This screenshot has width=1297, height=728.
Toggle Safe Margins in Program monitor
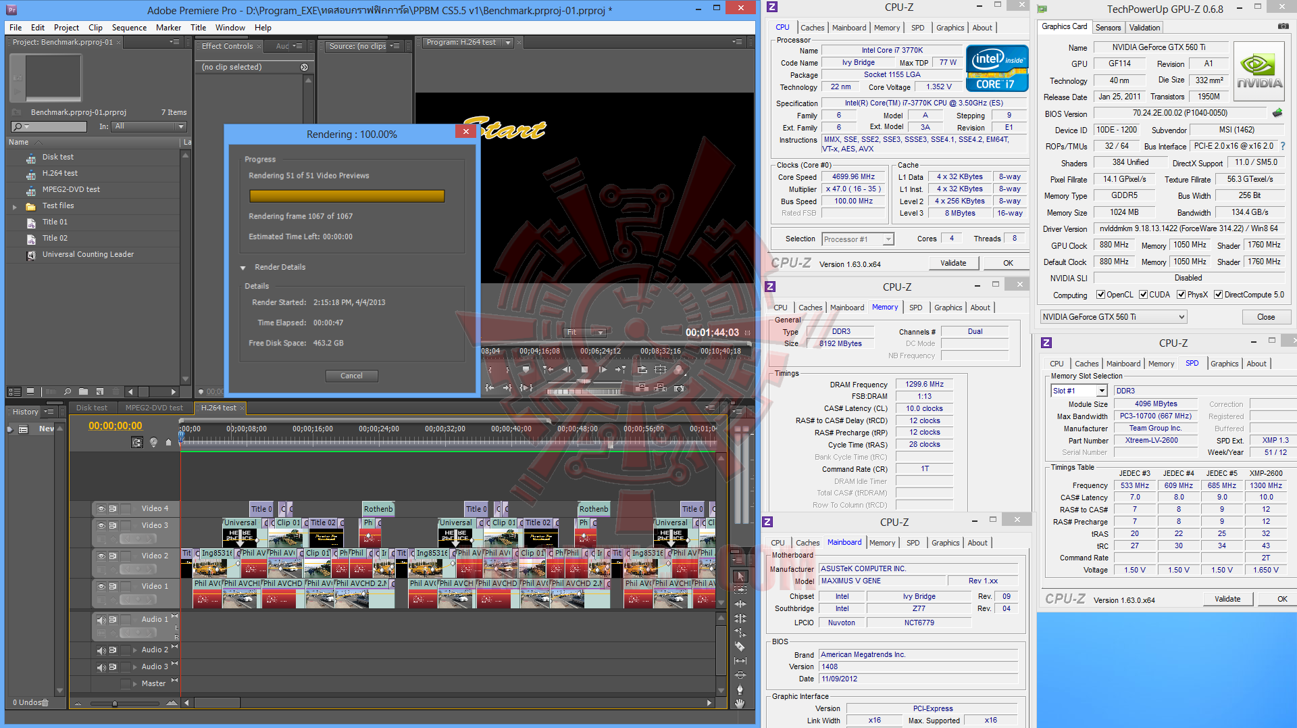coord(661,370)
